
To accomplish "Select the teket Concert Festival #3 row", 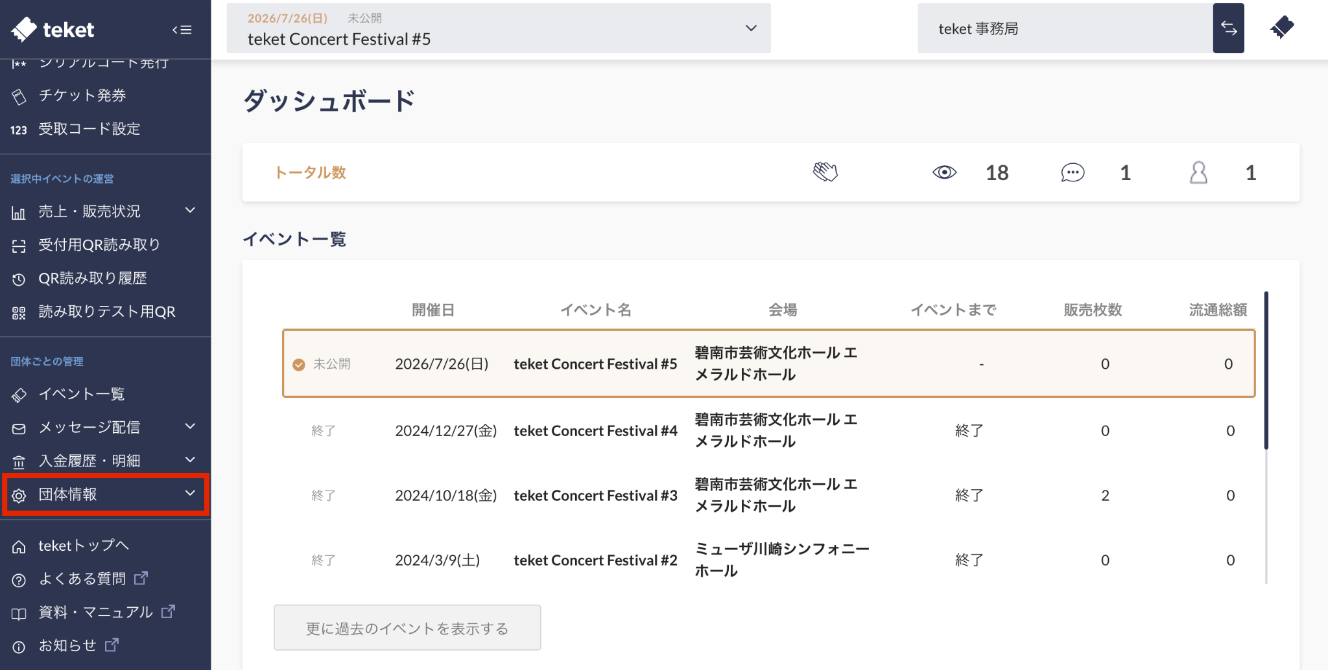I will click(x=768, y=495).
